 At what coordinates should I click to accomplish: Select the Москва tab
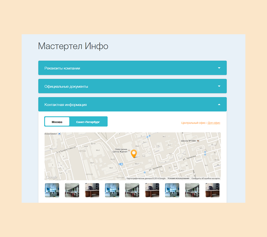[x=57, y=121]
